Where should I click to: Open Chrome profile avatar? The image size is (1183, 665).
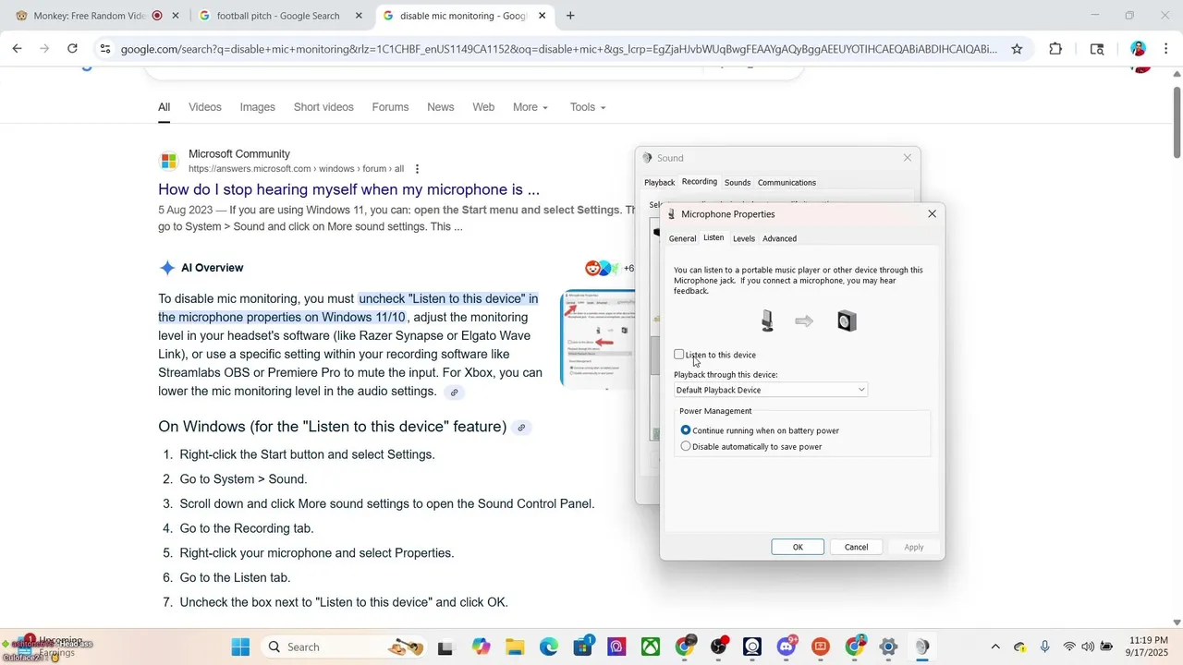pyautogui.click(x=1138, y=49)
